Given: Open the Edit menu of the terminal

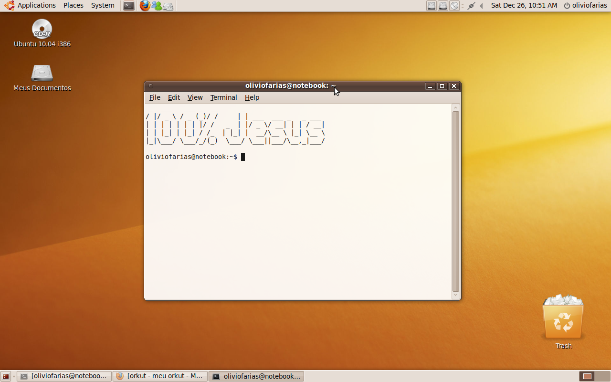Looking at the screenshot, I should point(174,97).
